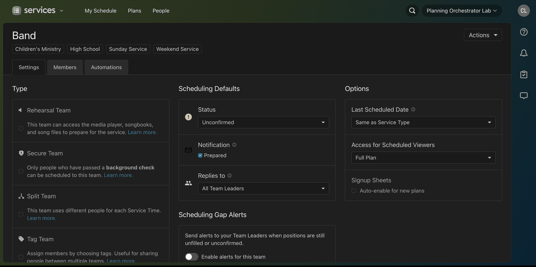
Task: Open the Last Scheduled Date dropdown
Action: [423, 122]
